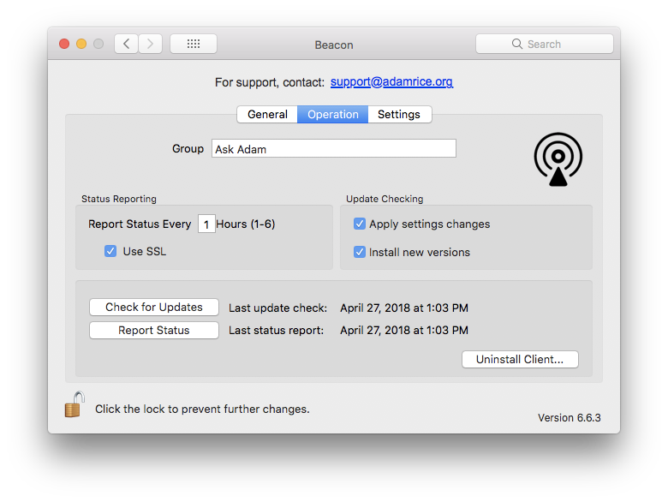Click the last status report date value
Screen dimensions: 668x502
click(x=404, y=331)
